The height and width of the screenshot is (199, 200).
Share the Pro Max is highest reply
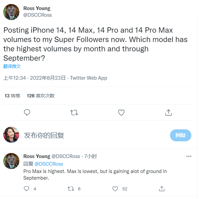pos(161,189)
